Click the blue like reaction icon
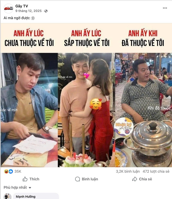 pos(11,172)
